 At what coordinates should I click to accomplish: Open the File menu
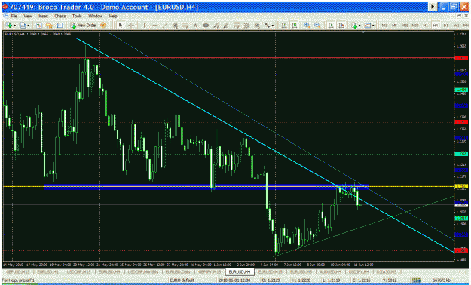tap(14, 16)
